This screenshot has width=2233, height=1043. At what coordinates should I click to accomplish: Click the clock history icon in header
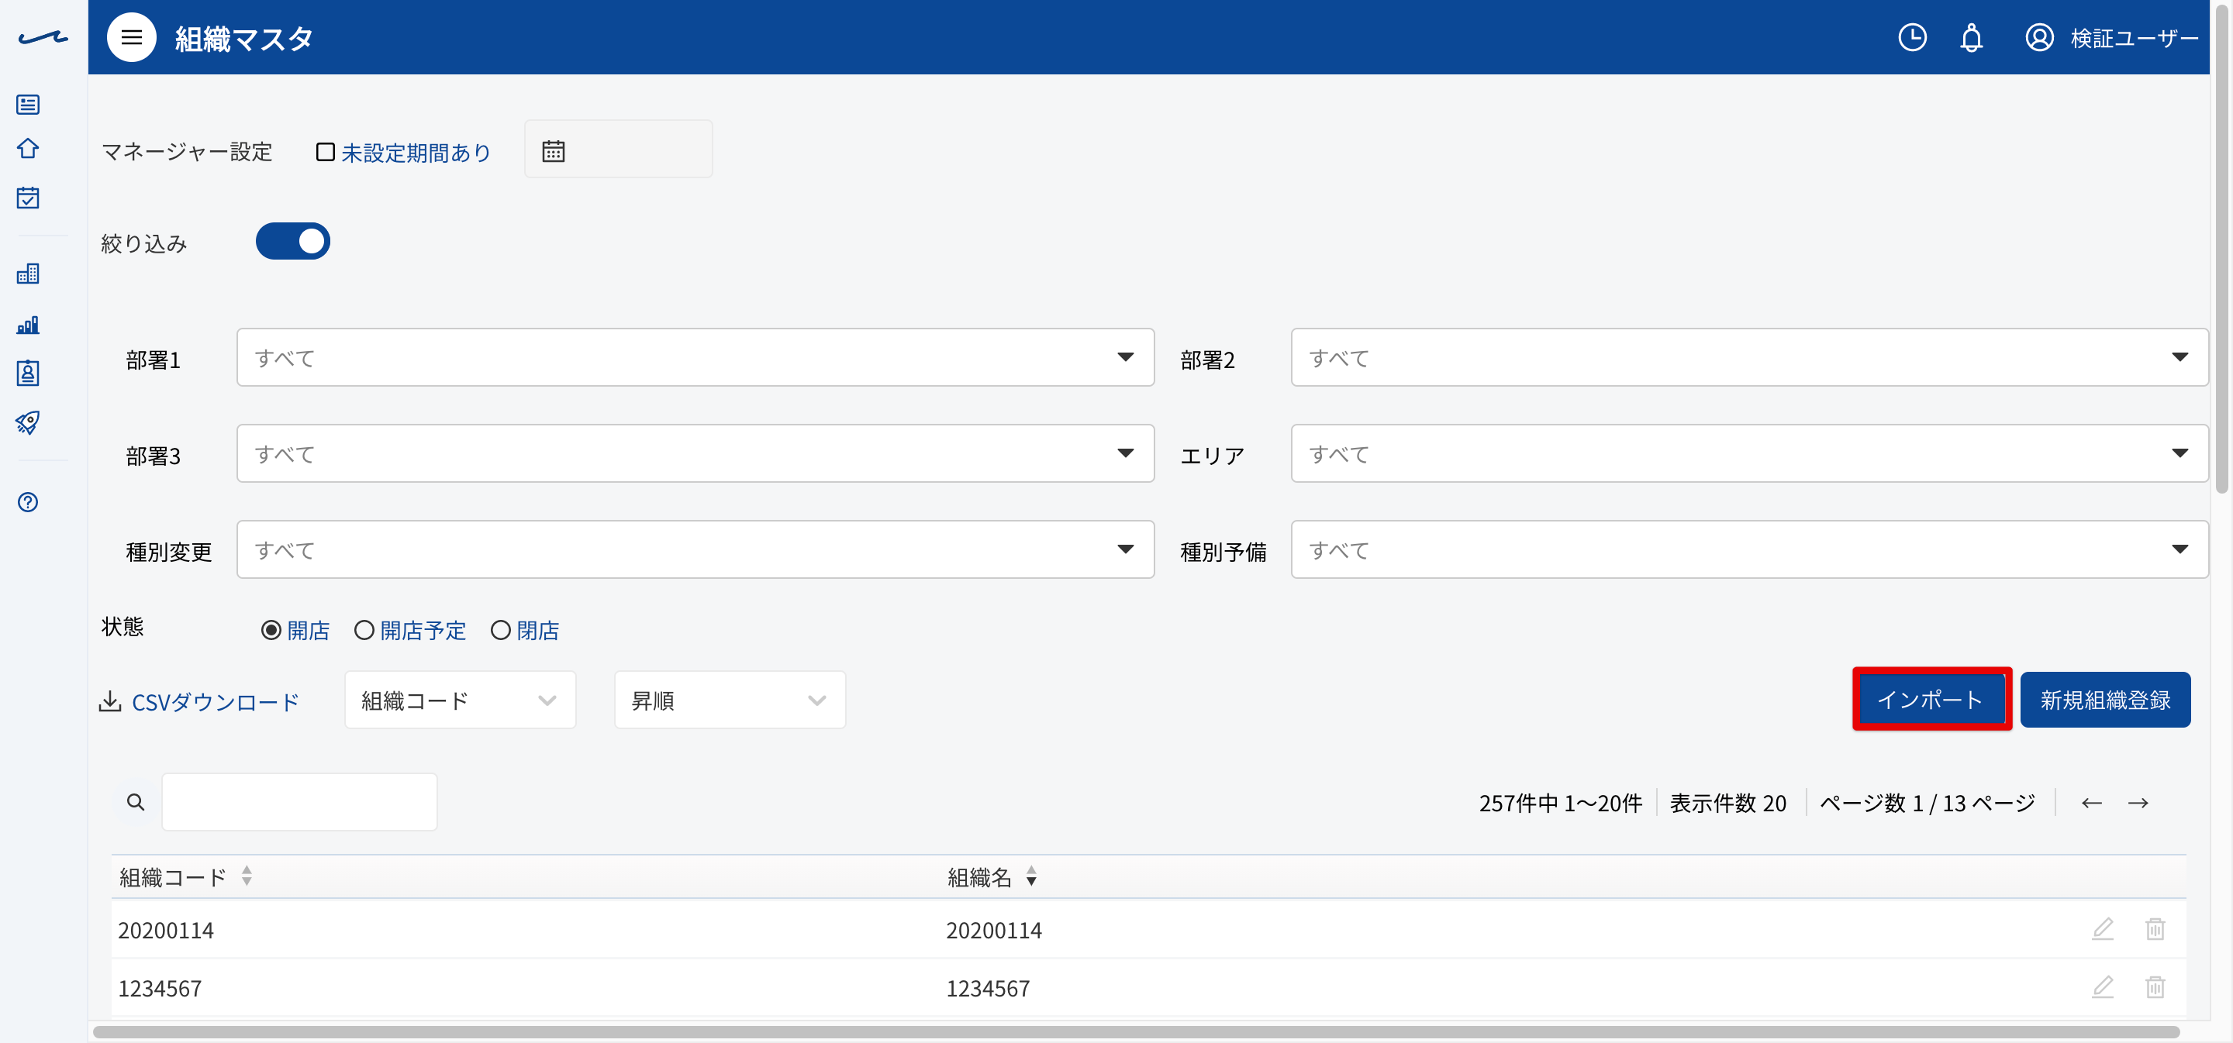click(x=1912, y=37)
